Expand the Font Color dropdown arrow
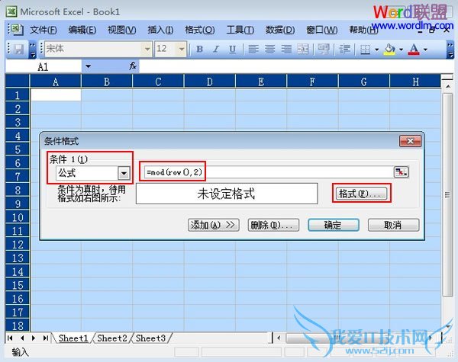 coord(425,50)
